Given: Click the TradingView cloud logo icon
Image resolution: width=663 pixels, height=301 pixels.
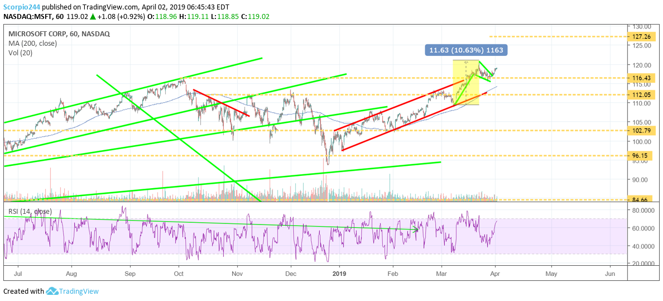Looking at the screenshot, I should pyautogui.click(x=51, y=292).
